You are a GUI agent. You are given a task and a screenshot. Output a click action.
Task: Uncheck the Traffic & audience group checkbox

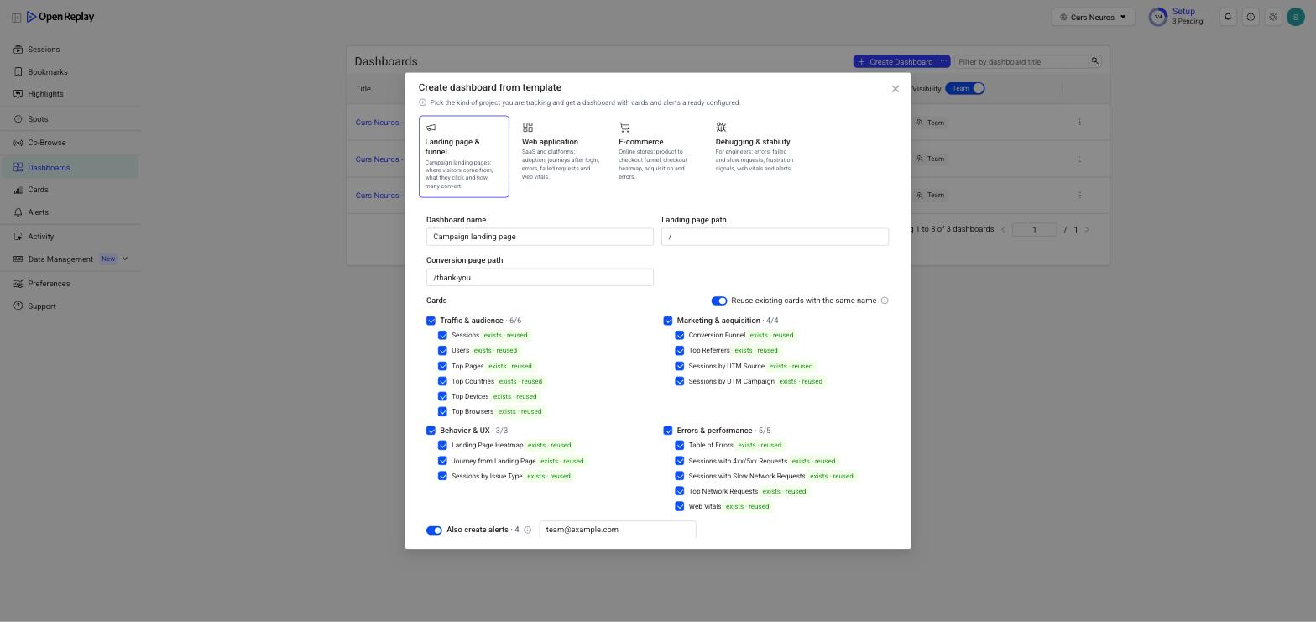(x=431, y=321)
